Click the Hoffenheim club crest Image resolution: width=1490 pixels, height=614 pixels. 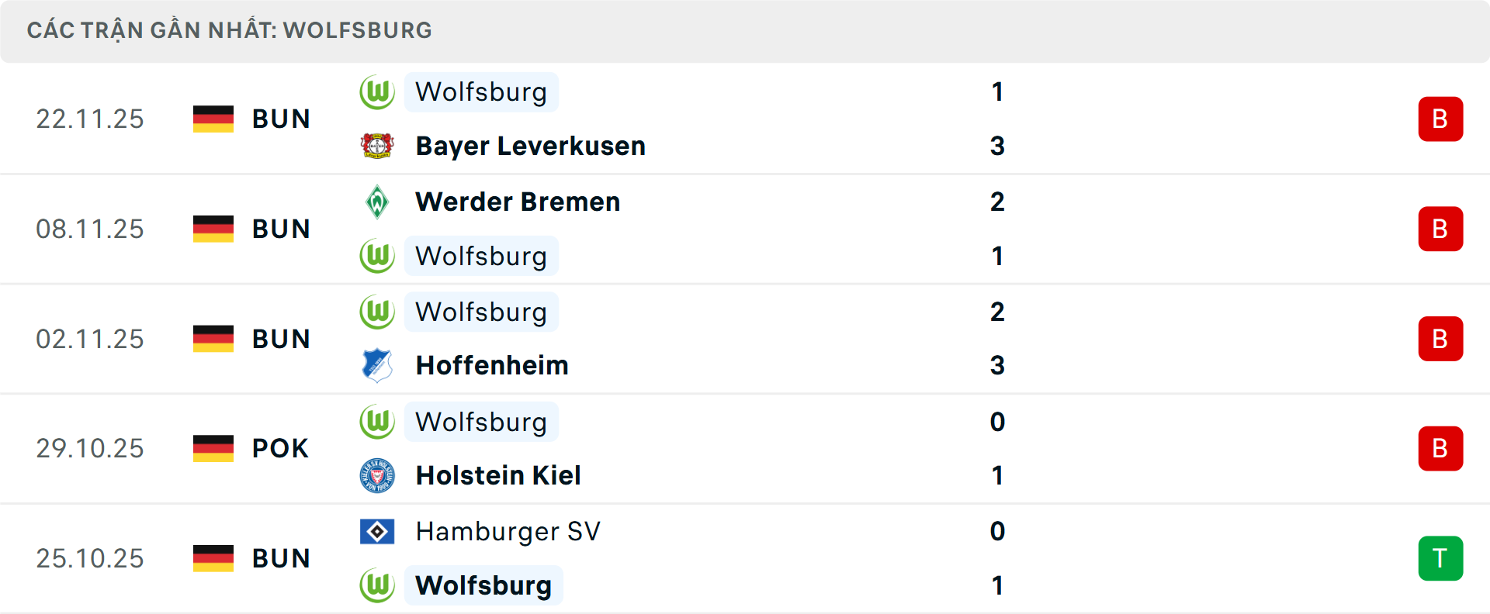tap(377, 365)
